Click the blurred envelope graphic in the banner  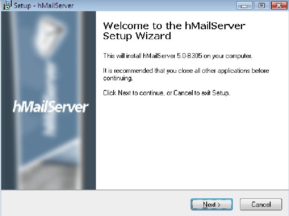coord(49,37)
